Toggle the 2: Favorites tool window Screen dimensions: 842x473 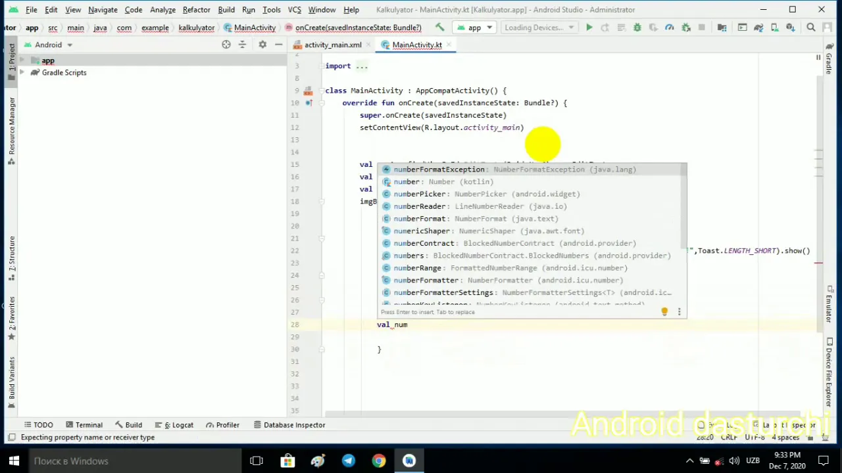tap(11, 317)
